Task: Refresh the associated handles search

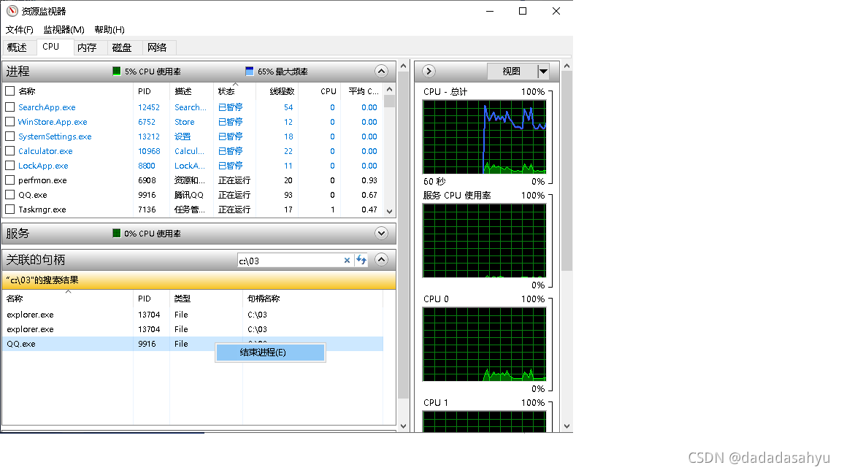Action: click(x=361, y=260)
